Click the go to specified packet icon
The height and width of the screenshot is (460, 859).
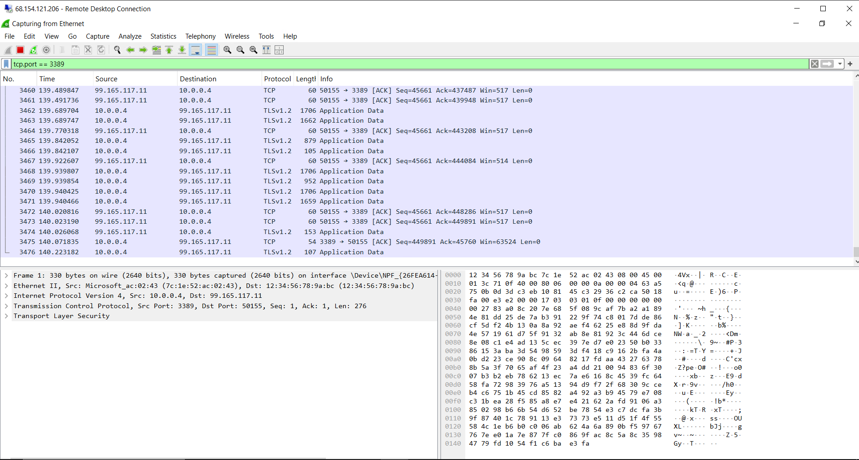point(156,50)
